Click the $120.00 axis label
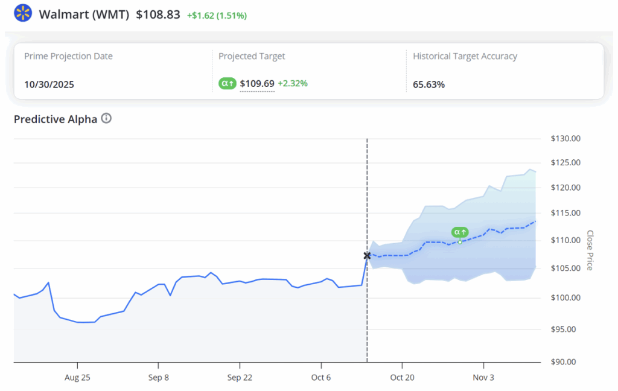 click(565, 188)
